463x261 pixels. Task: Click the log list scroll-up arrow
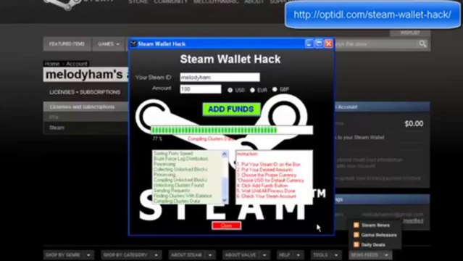pyautogui.click(x=225, y=154)
